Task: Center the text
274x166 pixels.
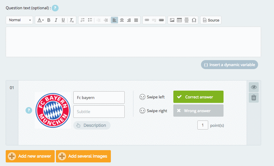Action: point(122,20)
